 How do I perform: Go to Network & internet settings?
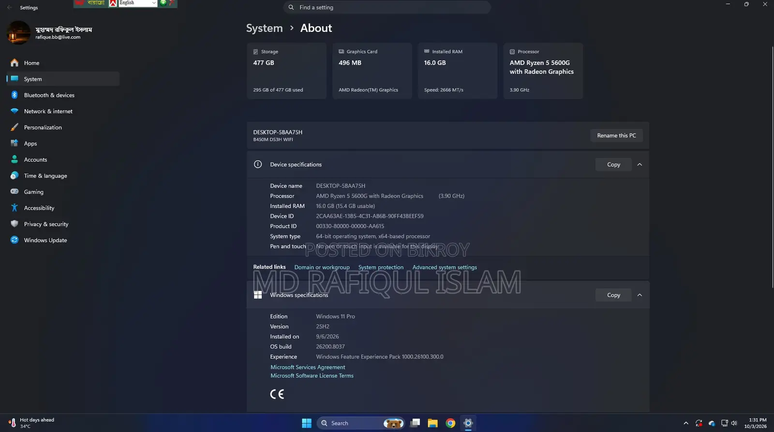coord(63,111)
